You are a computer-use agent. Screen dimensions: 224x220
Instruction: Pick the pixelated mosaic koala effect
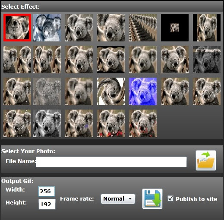79,91
